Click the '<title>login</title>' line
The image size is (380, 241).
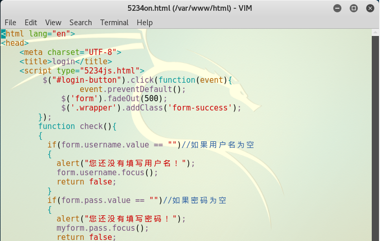tap(66, 61)
